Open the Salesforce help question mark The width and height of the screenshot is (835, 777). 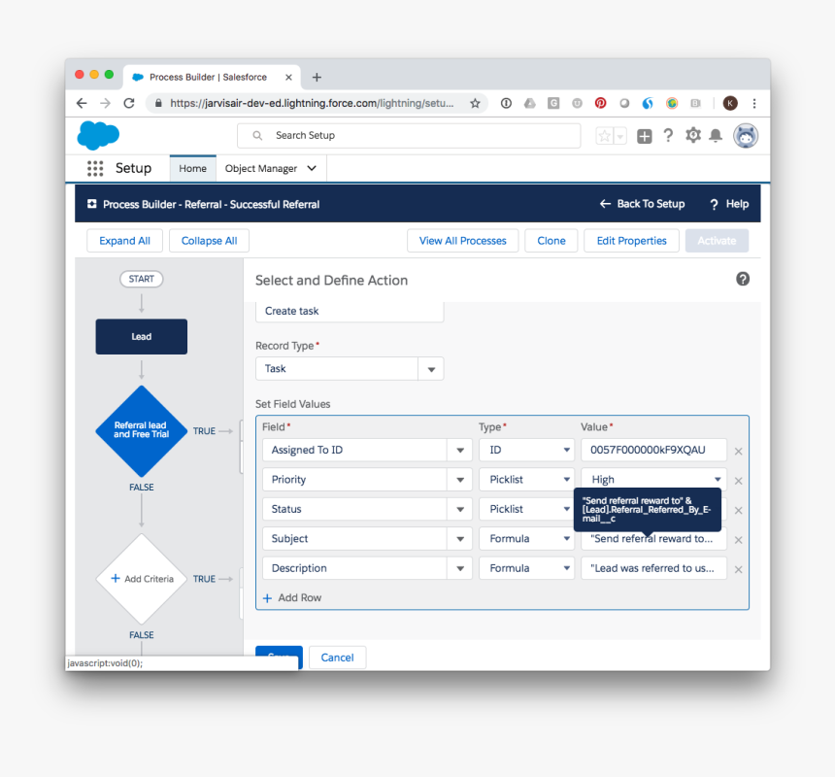pyautogui.click(x=668, y=136)
